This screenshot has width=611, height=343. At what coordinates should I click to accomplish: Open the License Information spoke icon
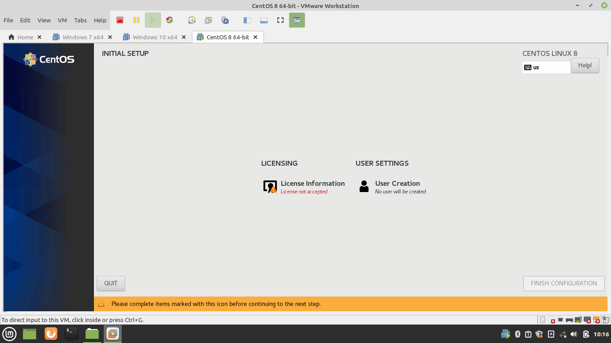click(270, 187)
